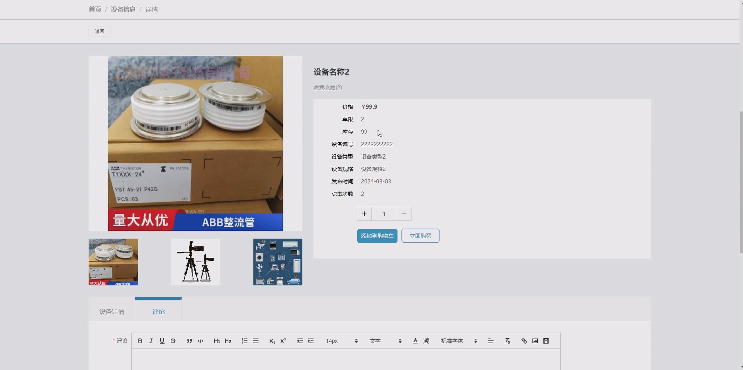The image size is (743, 370).
Task: Open the text color picker
Action: tap(415, 341)
